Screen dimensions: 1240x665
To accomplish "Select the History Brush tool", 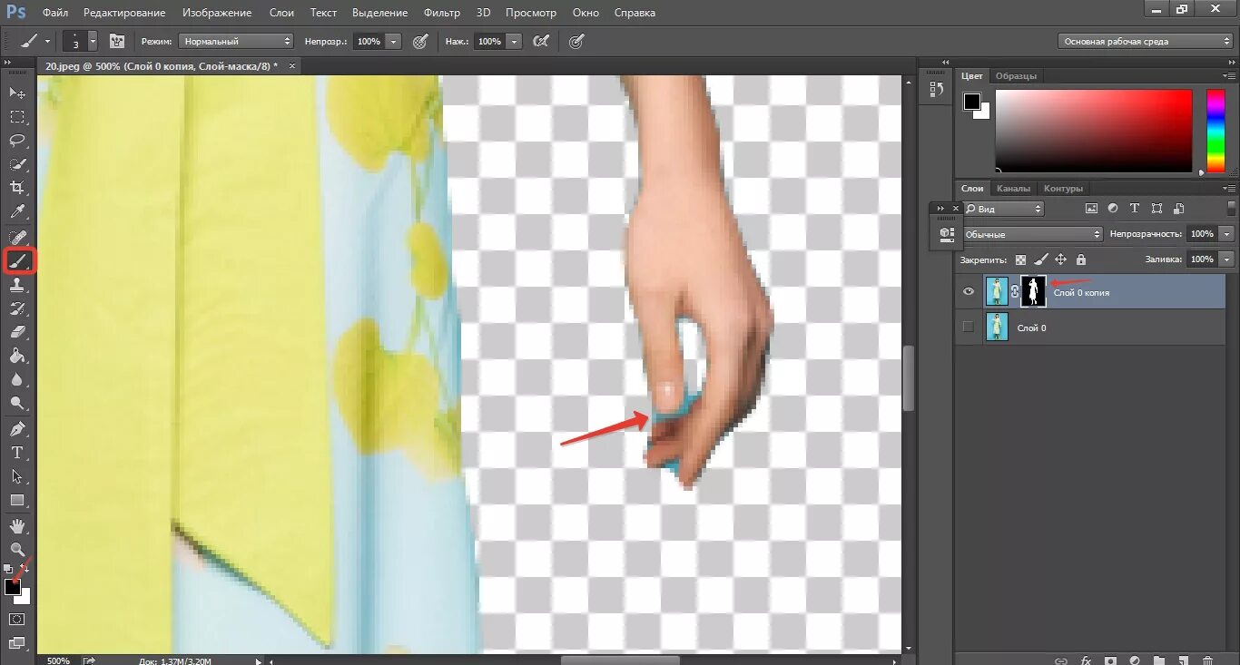I will pos(17,308).
